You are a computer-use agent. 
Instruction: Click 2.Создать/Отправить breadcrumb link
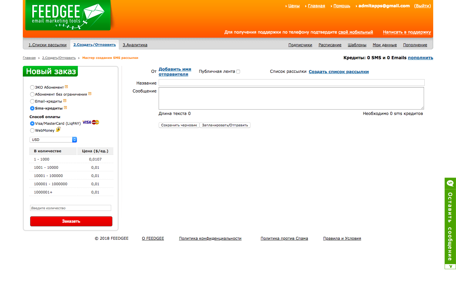coord(59,58)
